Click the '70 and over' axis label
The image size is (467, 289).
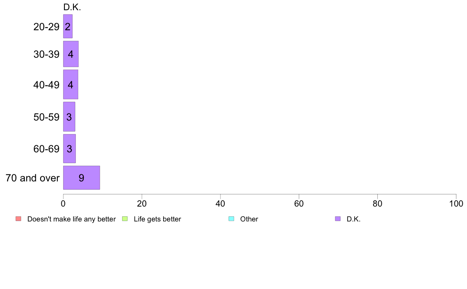(x=33, y=178)
